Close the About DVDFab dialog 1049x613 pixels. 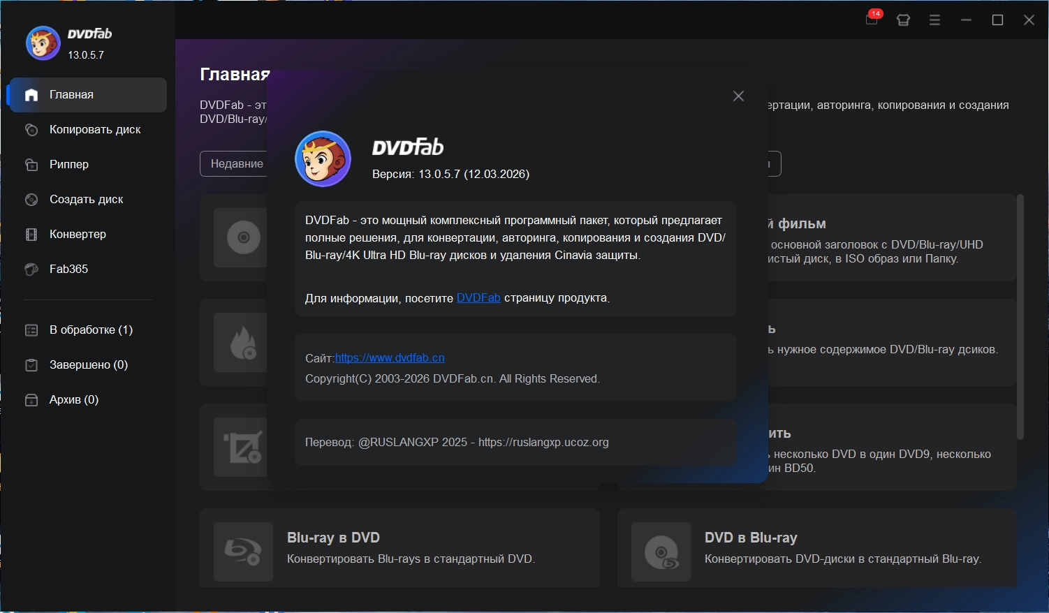point(738,96)
